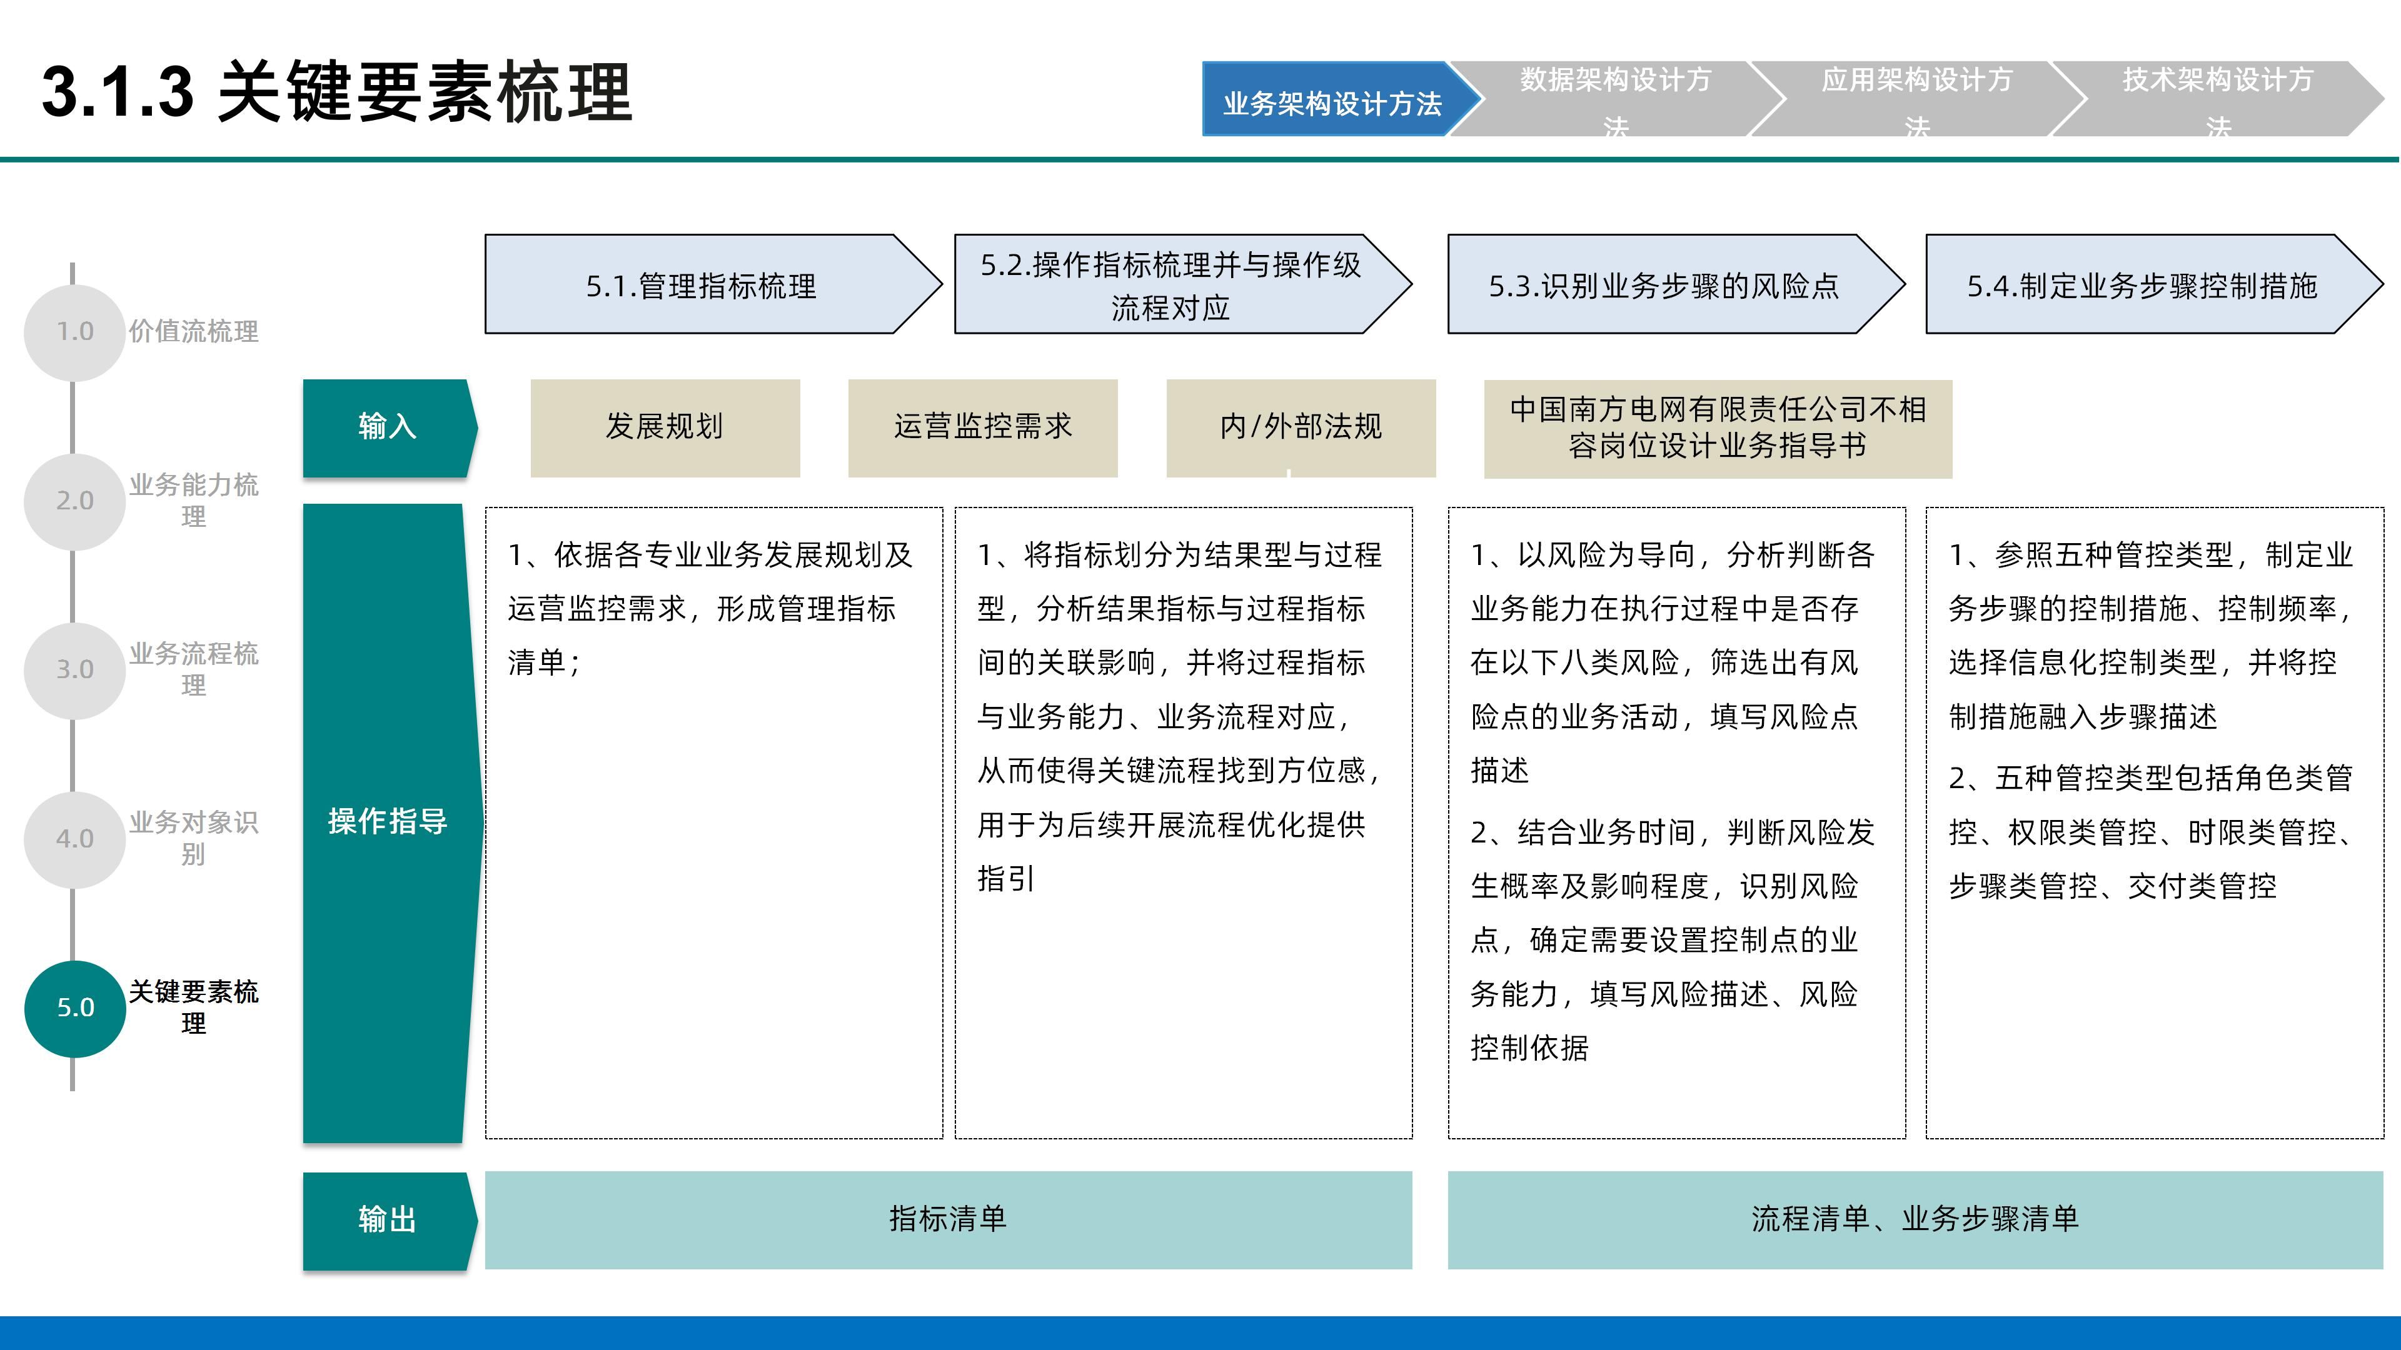Click the 2.0 step circle
Viewport: 2401px width, 1350px height.
pyautogui.click(x=74, y=501)
